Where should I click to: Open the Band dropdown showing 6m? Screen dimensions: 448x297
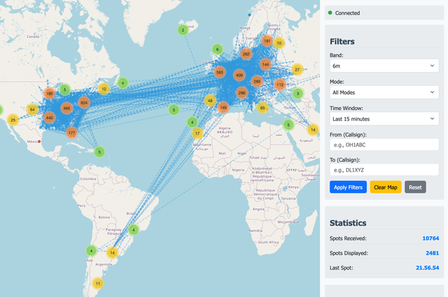[x=384, y=66]
